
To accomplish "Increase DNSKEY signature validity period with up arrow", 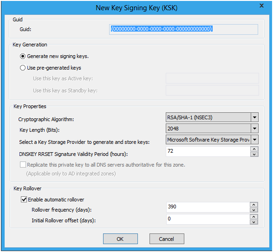I will tap(254, 149).
